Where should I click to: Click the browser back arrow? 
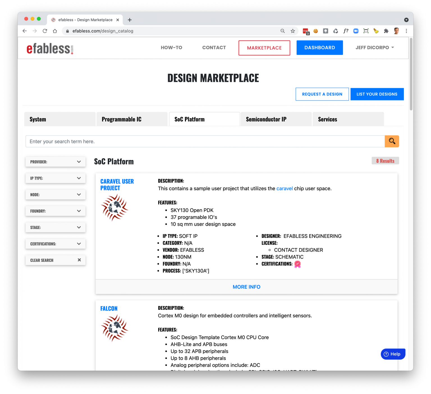point(25,31)
